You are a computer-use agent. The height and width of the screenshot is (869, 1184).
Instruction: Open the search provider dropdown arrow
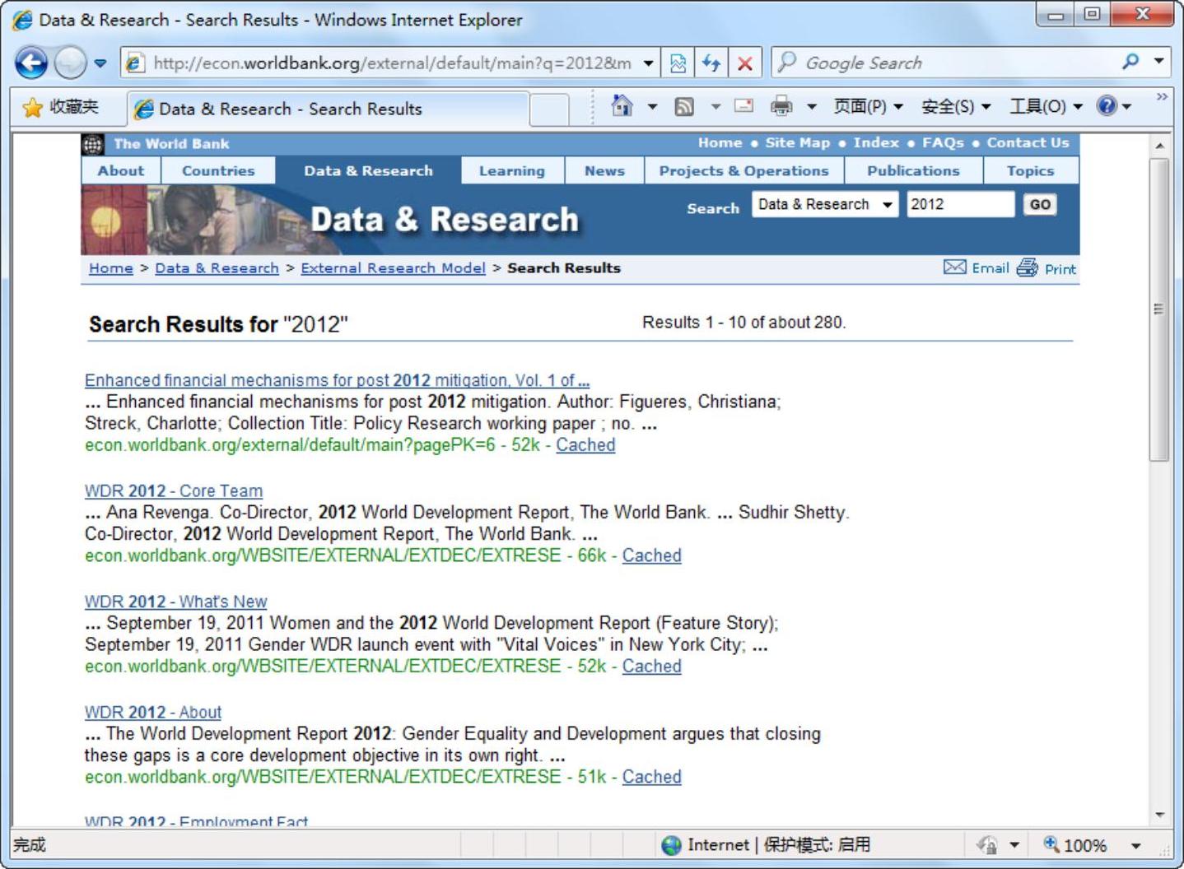click(1158, 62)
